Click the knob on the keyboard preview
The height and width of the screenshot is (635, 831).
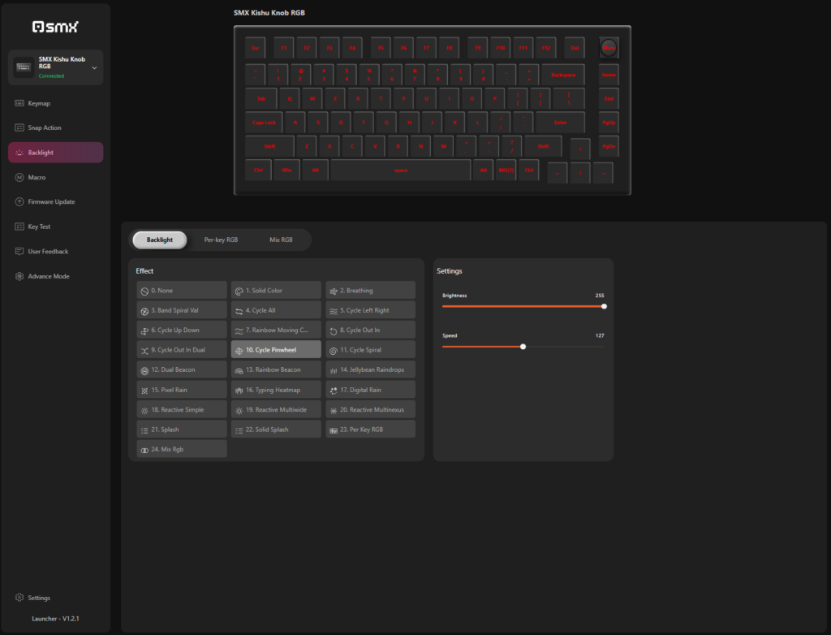point(609,48)
